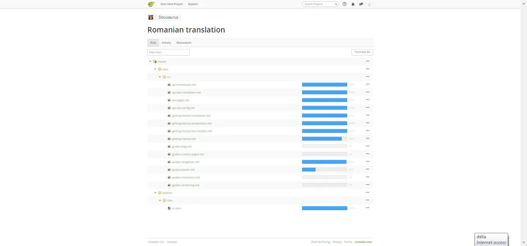Open the guides-navigation.md file
This screenshot has width=527, height=246.
click(x=186, y=162)
